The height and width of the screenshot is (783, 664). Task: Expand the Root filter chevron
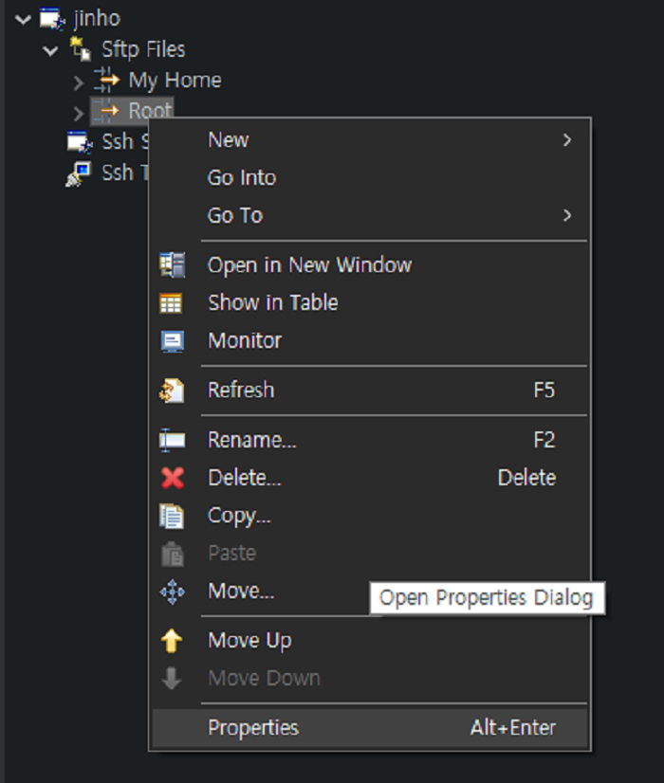pos(79,113)
